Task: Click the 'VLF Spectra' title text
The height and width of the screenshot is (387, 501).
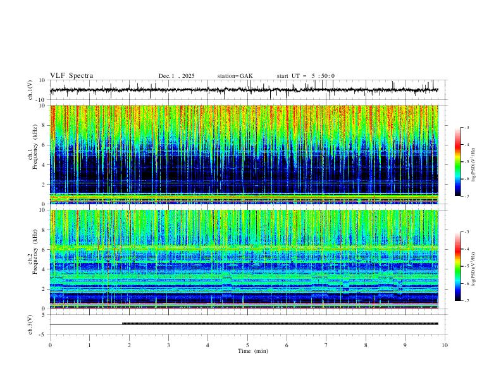Action: pyautogui.click(x=71, y=76)
